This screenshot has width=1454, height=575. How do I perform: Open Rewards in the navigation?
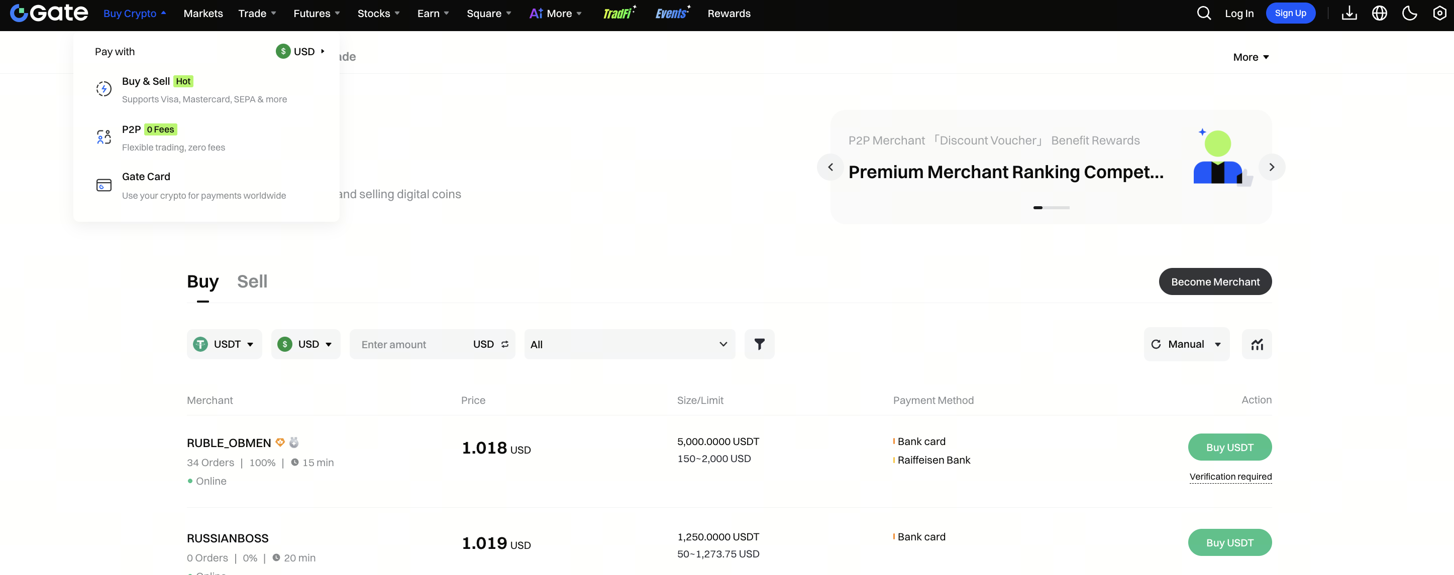coord(729,14)
